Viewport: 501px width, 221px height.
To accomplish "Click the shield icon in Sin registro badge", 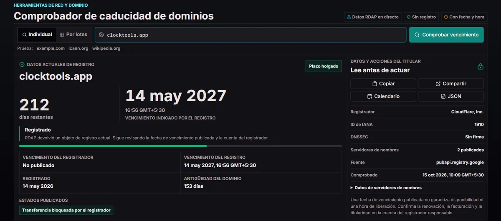I will pyautogui.click(x=408, y=17).
